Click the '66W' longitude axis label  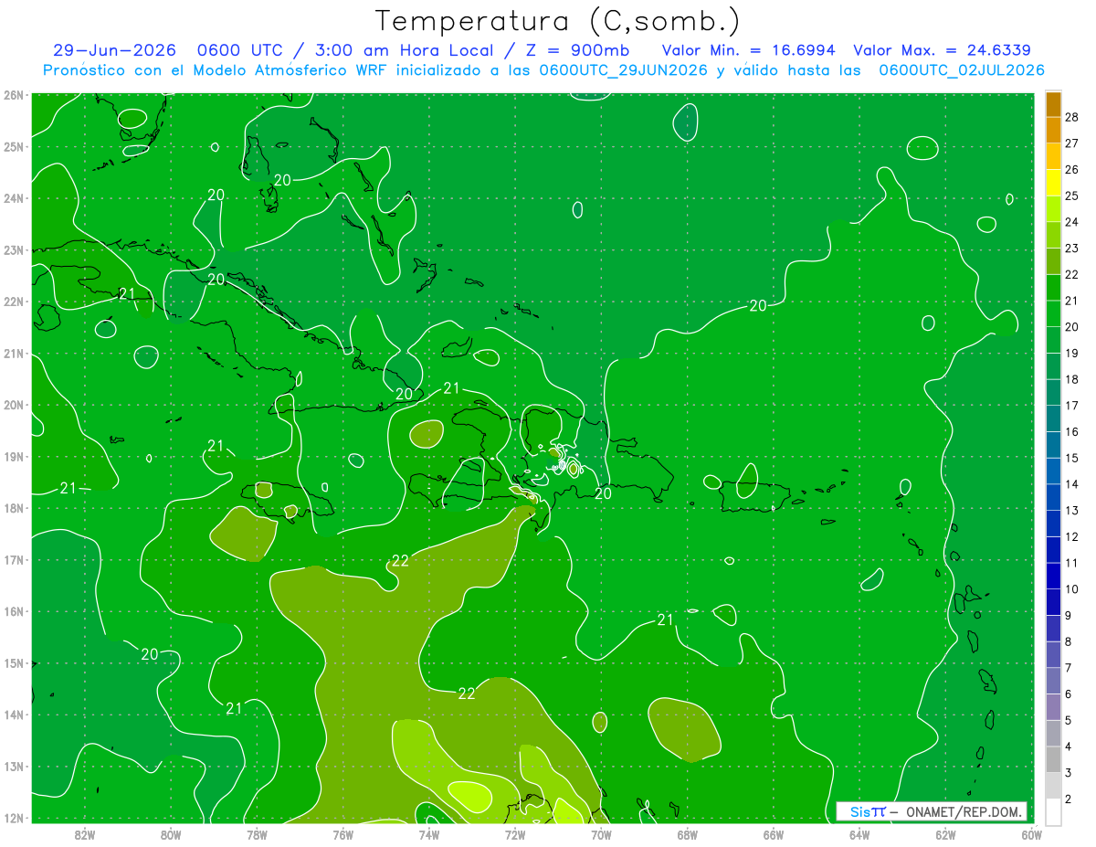(774, 834)
